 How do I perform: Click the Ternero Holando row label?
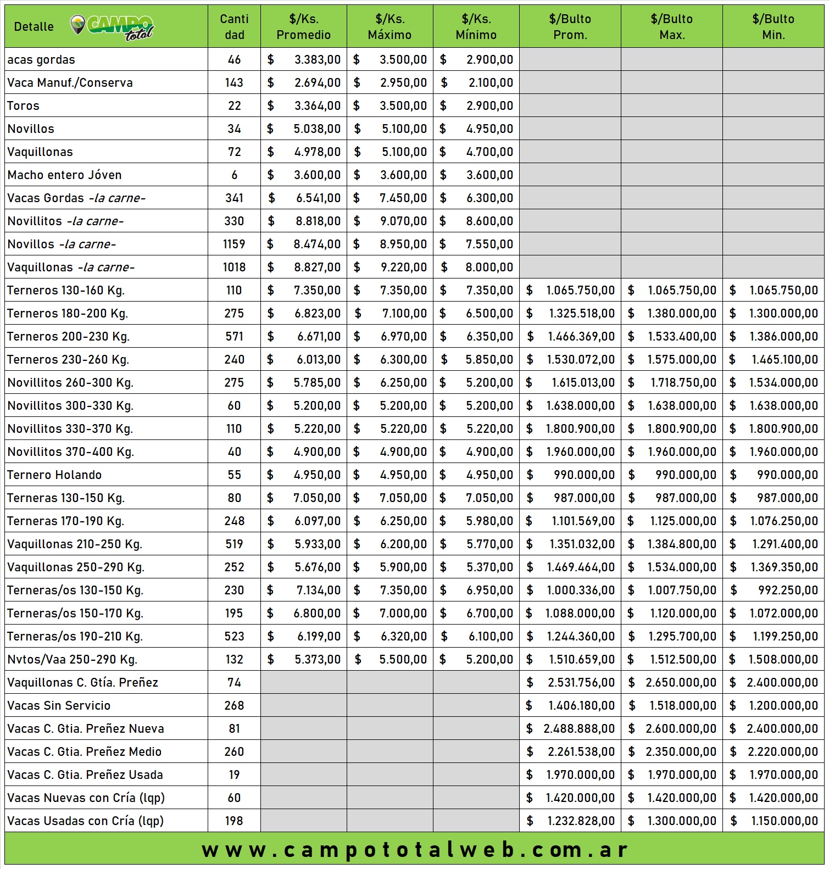tap(54, 475)
